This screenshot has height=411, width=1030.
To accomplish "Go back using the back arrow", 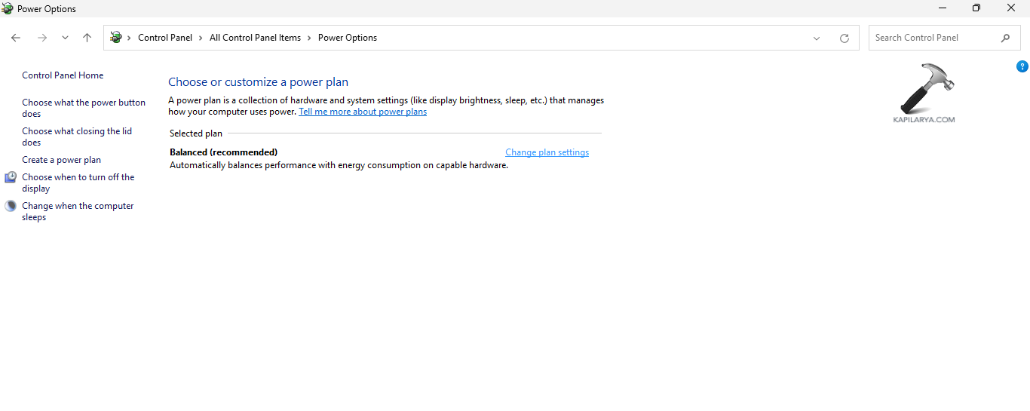I will point(16,38).
